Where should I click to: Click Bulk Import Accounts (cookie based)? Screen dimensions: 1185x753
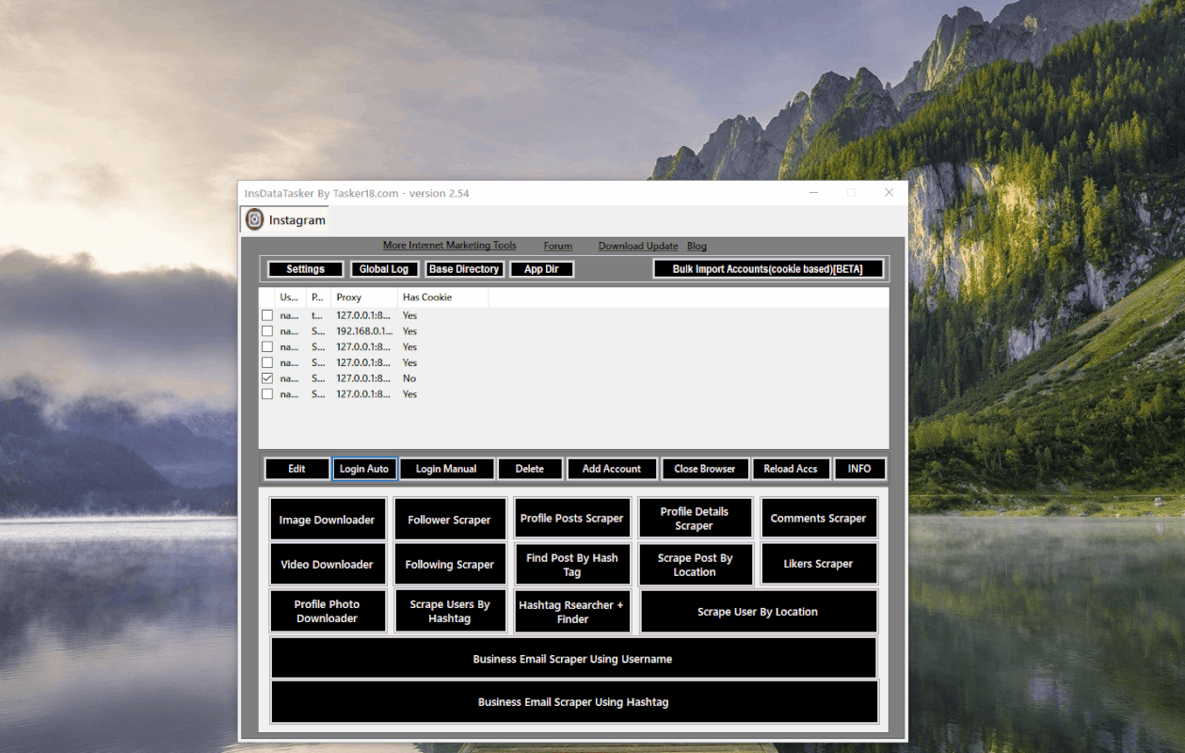click(768, 269)
